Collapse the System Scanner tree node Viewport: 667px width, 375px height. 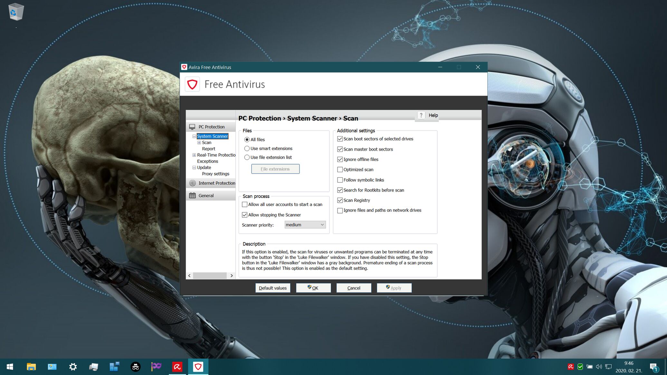[194, 136]
